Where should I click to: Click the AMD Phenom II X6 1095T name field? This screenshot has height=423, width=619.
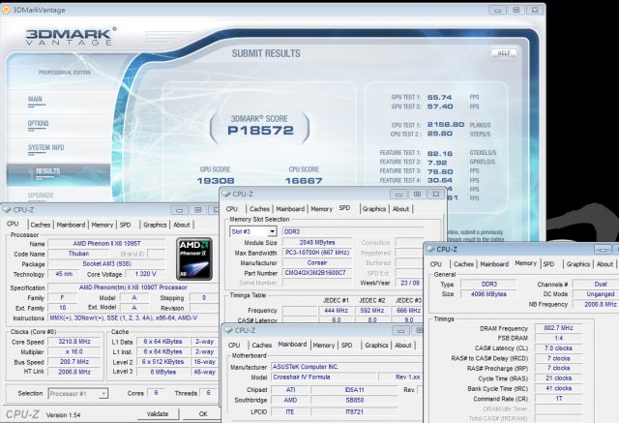(x=106, y=244)
